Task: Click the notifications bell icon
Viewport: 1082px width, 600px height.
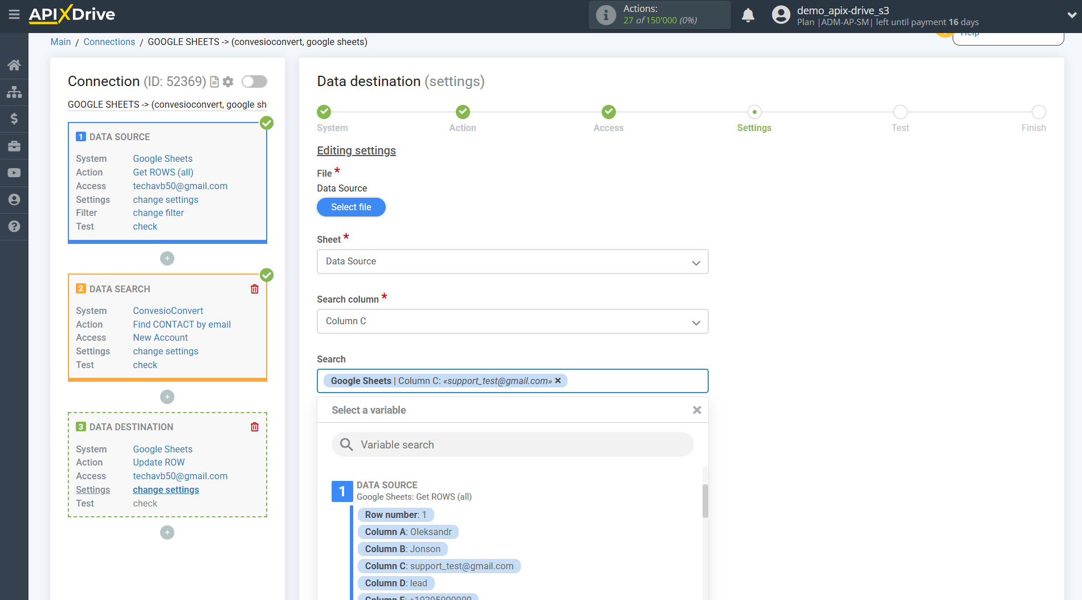Action: [x=748, y=15]
